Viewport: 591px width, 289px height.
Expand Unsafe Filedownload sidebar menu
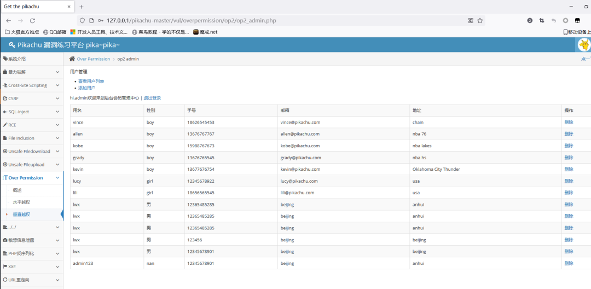click(32, 151)
